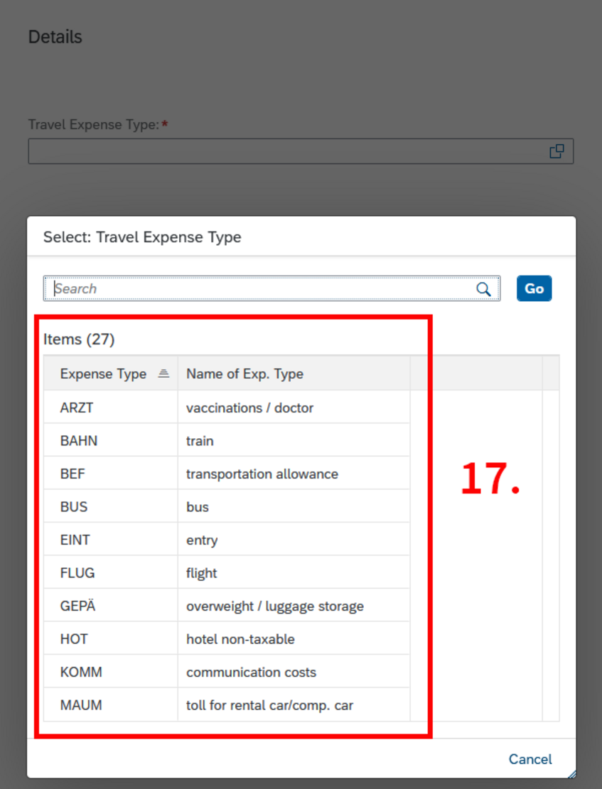Select HOT hotel non-taxable row
This screenshot has width=602, height=789.
301,638
